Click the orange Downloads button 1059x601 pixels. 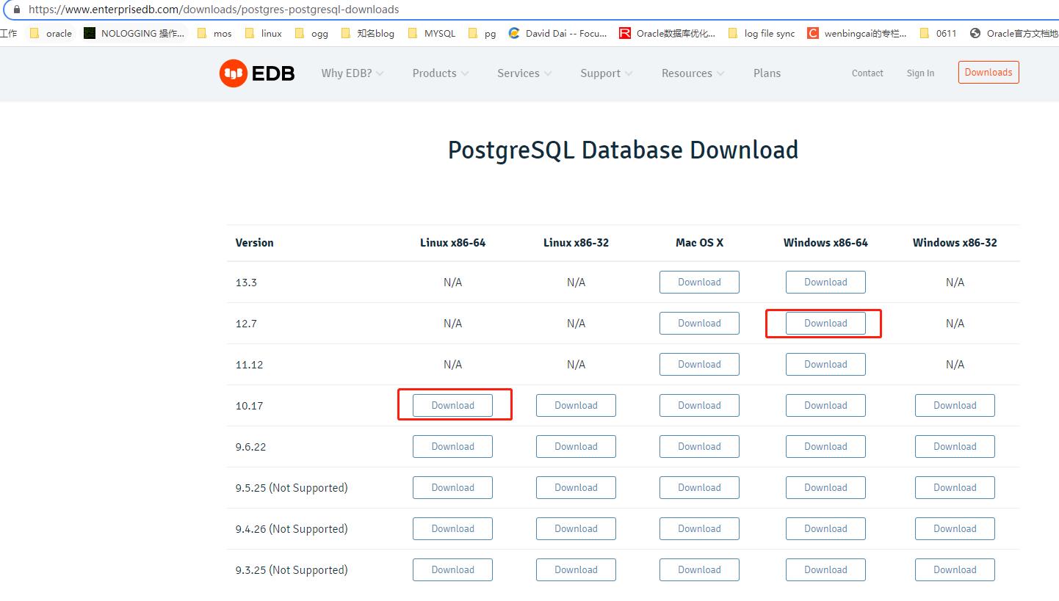click(x=988, y=72)
